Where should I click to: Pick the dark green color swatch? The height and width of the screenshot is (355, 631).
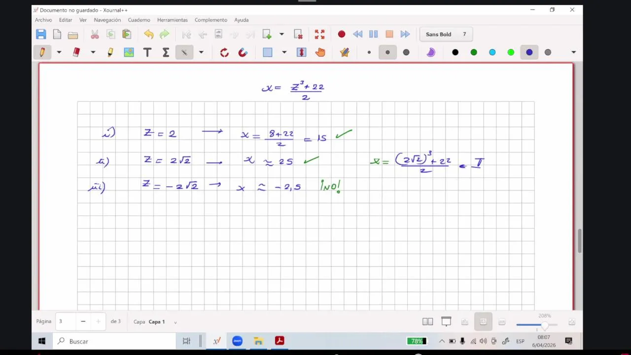tap(474, 52)
